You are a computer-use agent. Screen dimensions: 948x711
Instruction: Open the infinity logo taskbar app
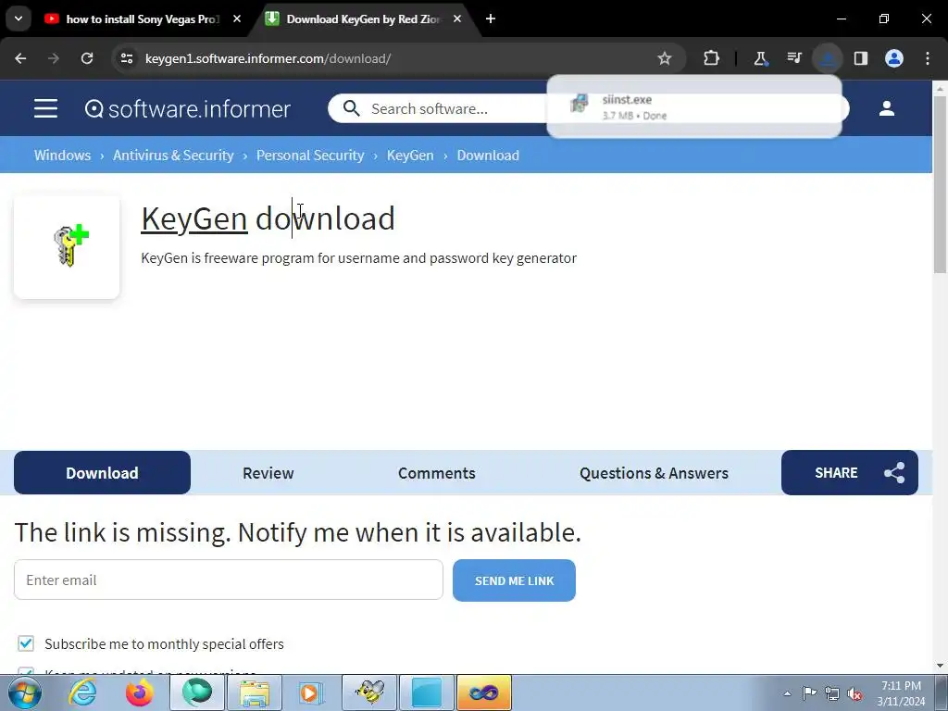[x=484, y=692]
